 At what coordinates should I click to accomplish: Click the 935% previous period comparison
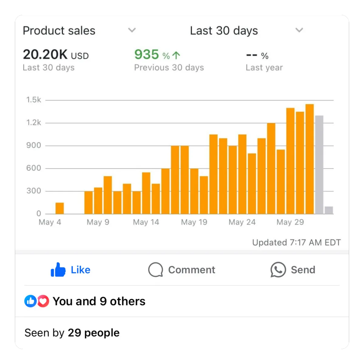click(157, 55)
